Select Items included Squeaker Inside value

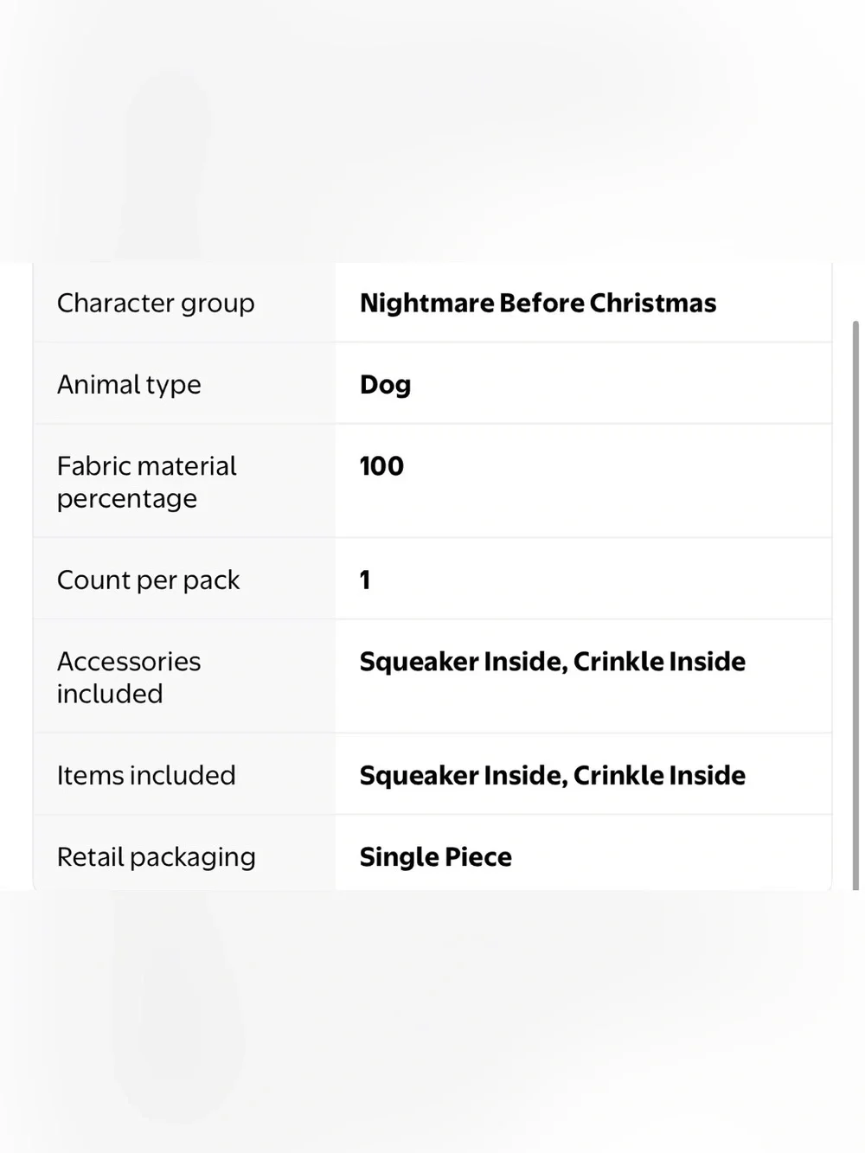553,775
